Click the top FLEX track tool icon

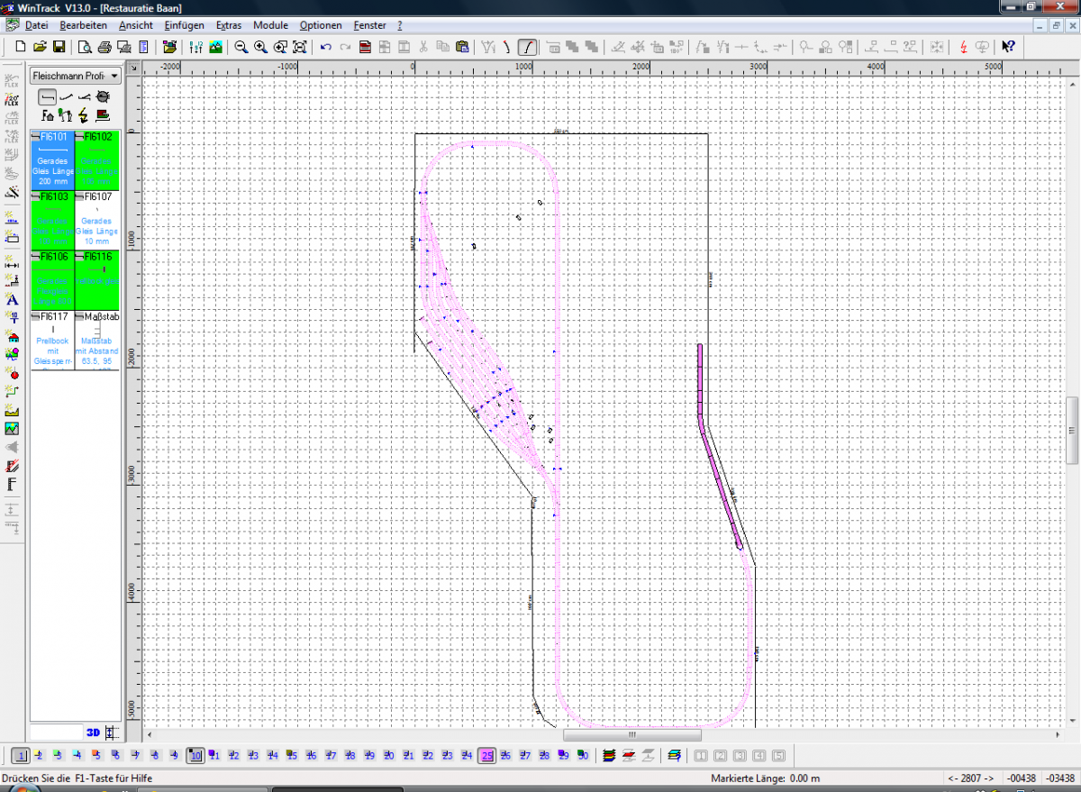[x=13, y=79]
